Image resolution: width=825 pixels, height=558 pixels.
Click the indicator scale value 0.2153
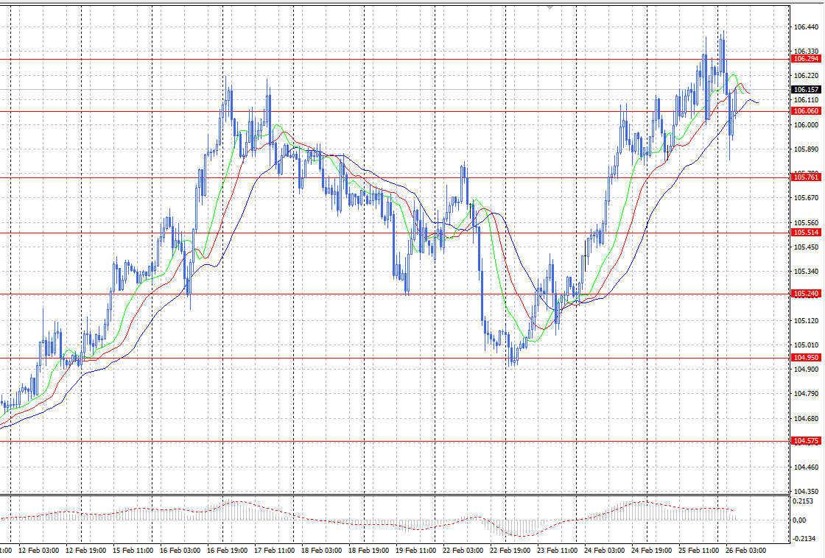[x=802, y=501]
